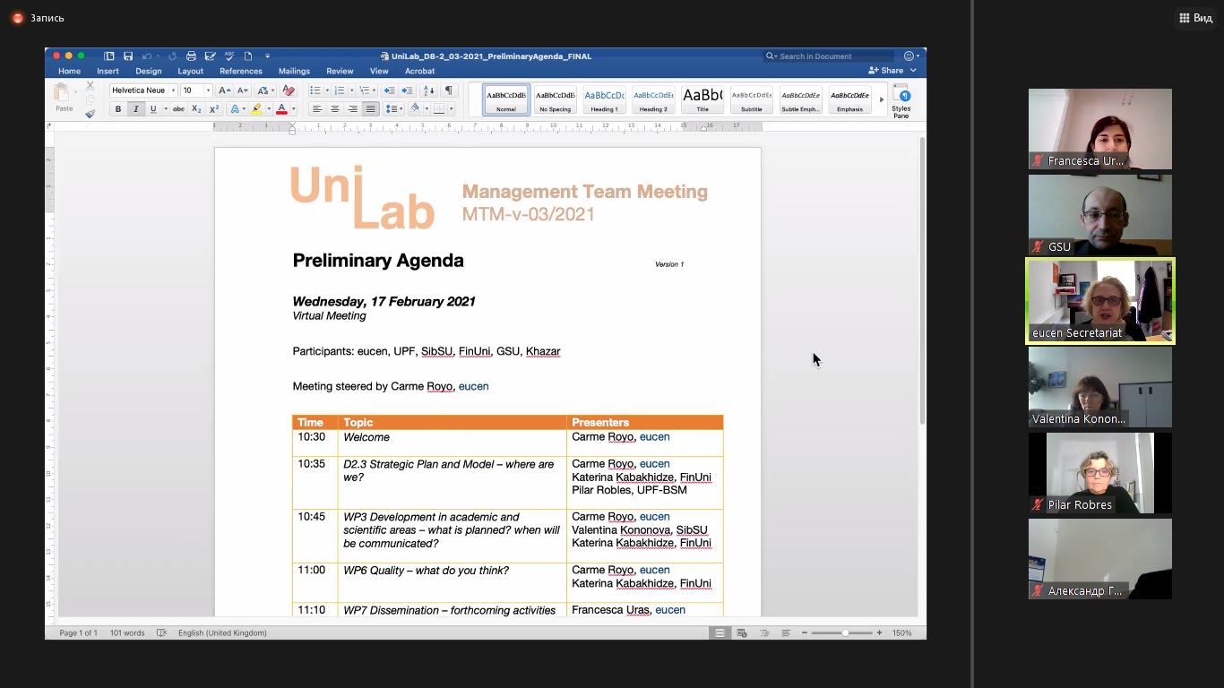Clear all formatting with the eraser icon
1224x688 pixels.
pos(288,90)
